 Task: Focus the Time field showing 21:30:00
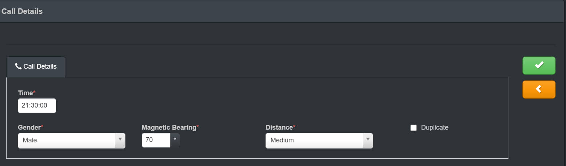tap(37, 106)
